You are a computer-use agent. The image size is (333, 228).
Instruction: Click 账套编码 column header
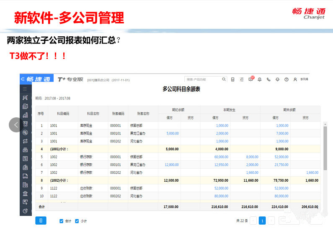(118, 114)
